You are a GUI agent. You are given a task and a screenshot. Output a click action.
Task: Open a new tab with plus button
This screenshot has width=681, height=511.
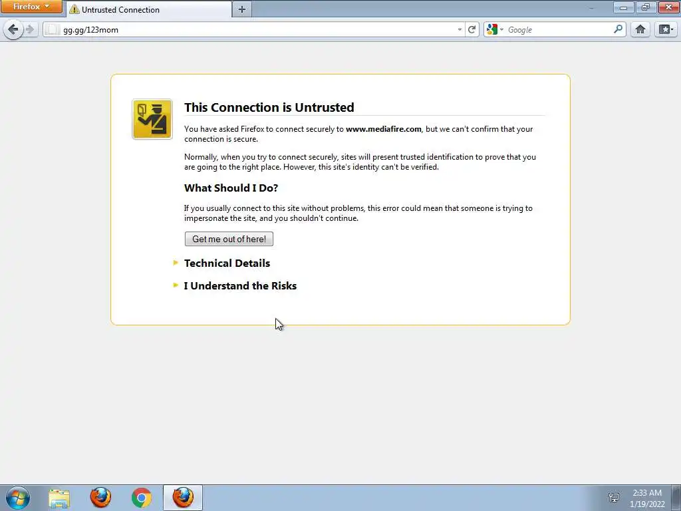[242, 9]
